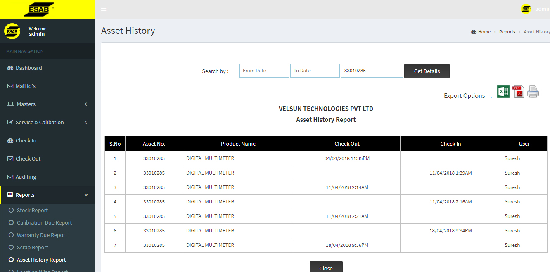
Task: Select check-in value 11/04/2018 1:39AM
Action: pos(450,173)
